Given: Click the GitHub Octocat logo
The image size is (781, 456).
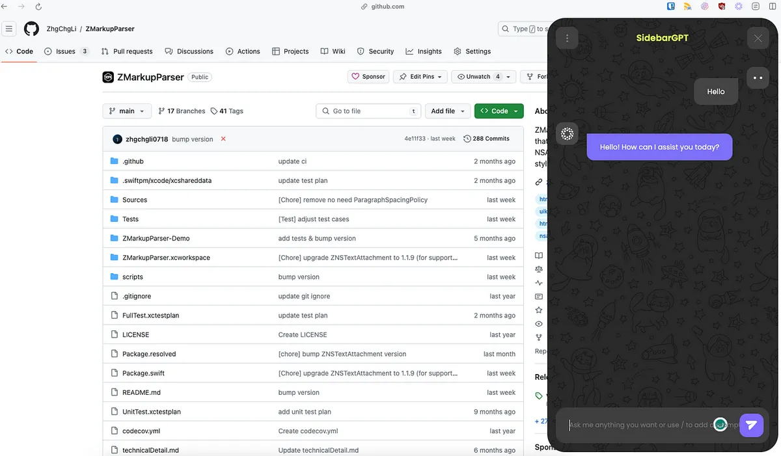Looking at the screenshot, I should pos(31,29).
